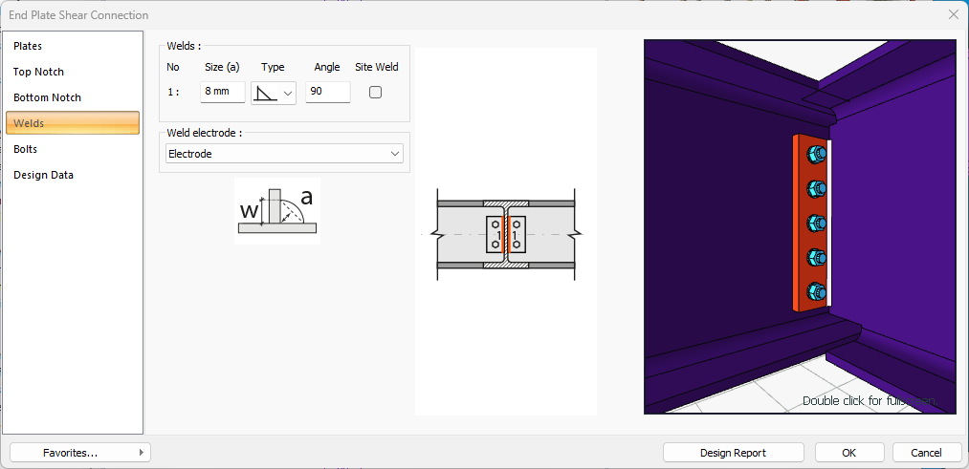Expand the Weld electrode combo box
Screen dimensions: 969x469
pos(284,154)
